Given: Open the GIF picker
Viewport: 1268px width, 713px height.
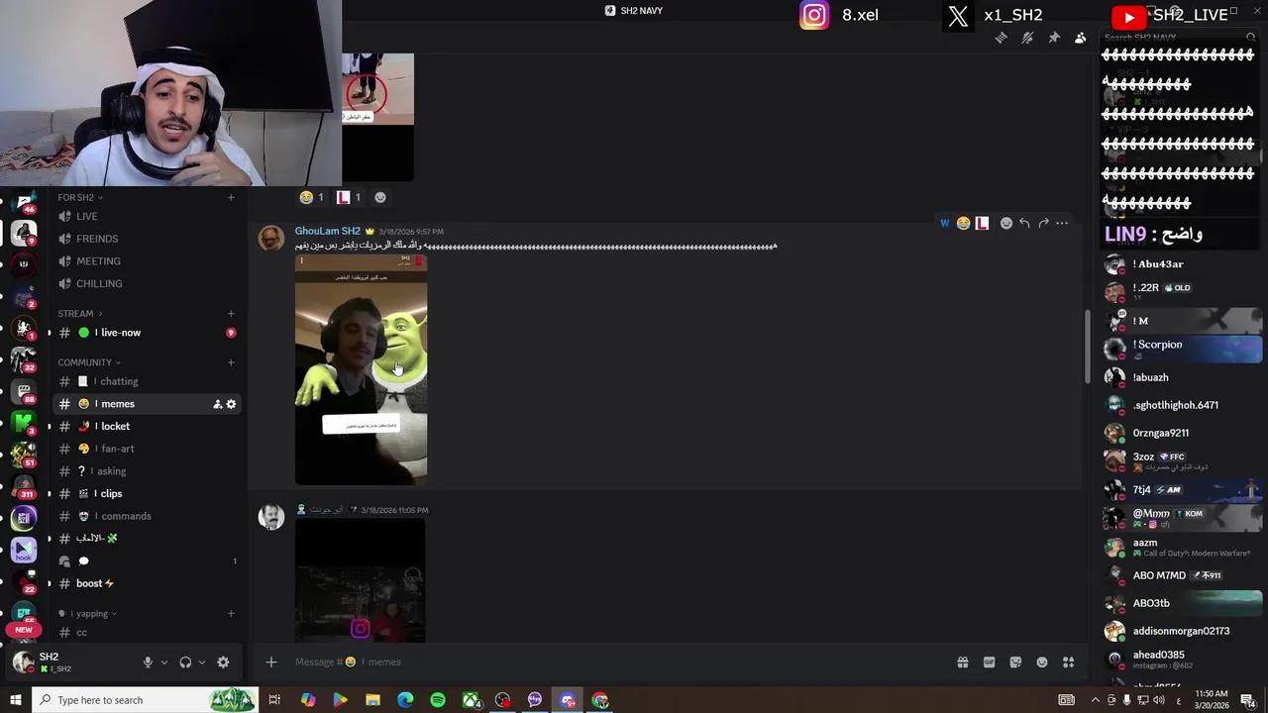Looking at the screenshot, I should coord(989,662).
